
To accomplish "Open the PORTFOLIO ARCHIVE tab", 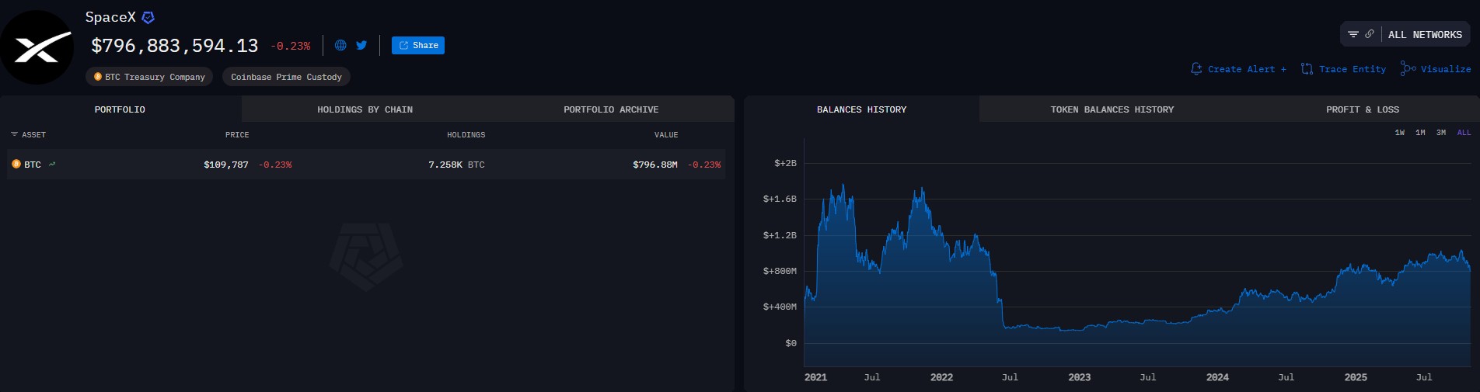I will 611,109.
